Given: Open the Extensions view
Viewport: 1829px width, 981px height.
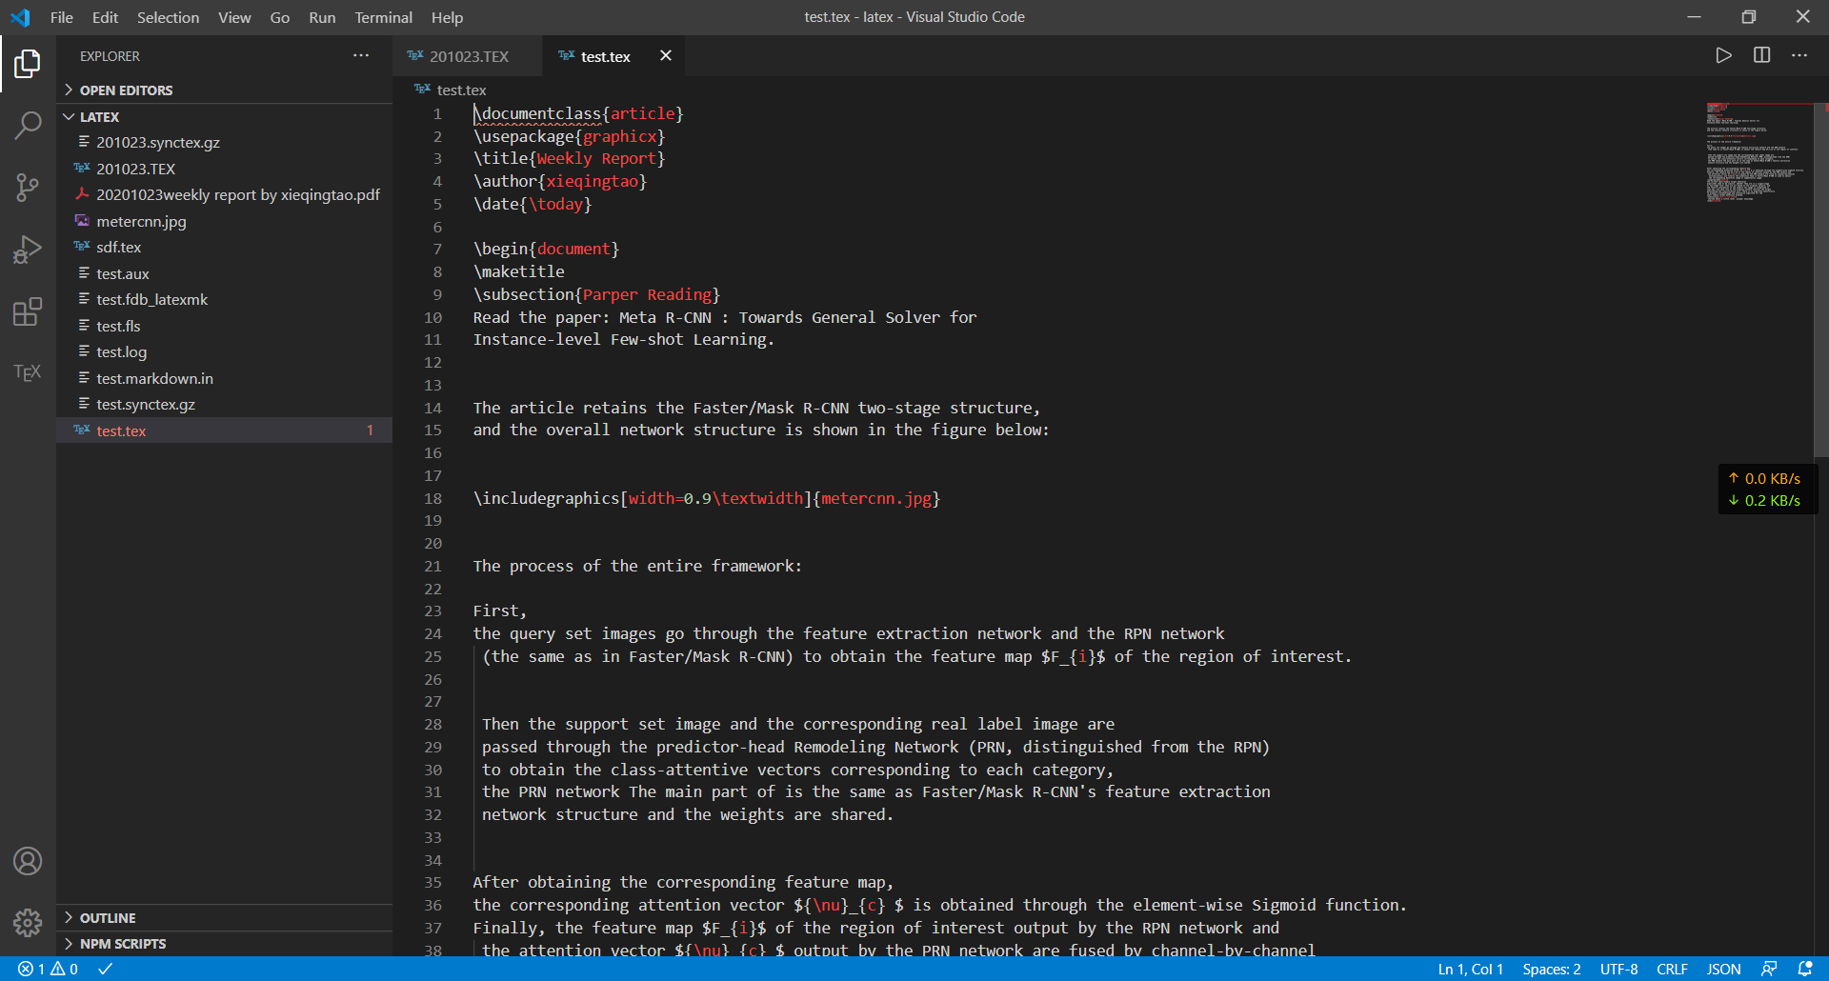Looking at the screenshot, I should (28, 311).
